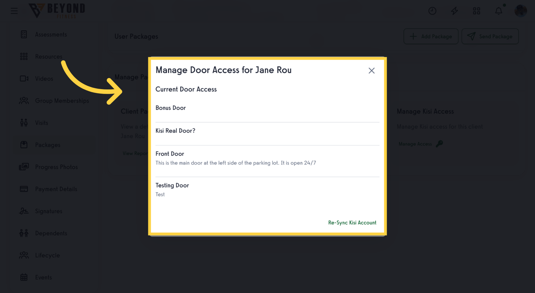The width and height of the screenshot is (535, 293).
Task: Click the Manage Access link
Action: coord(415,144)
